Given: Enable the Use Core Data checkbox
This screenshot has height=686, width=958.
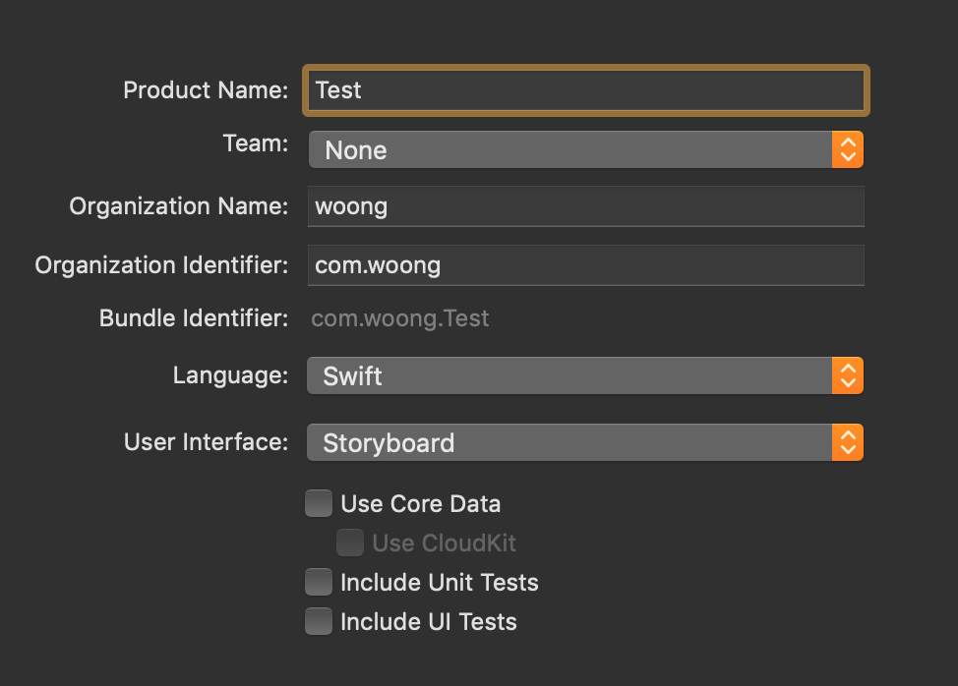Looking at the screenshot, I should (x=319, y=504).
